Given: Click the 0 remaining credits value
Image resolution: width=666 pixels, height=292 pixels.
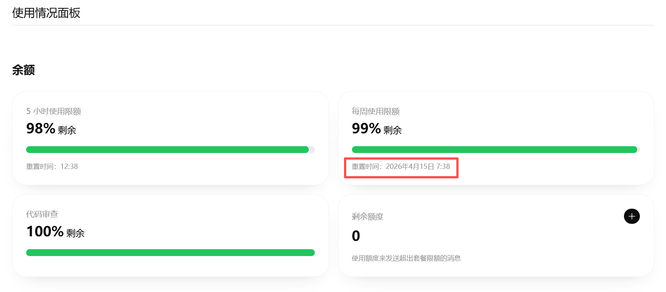Looking at the screenshot, I should (x=356, y=236).
